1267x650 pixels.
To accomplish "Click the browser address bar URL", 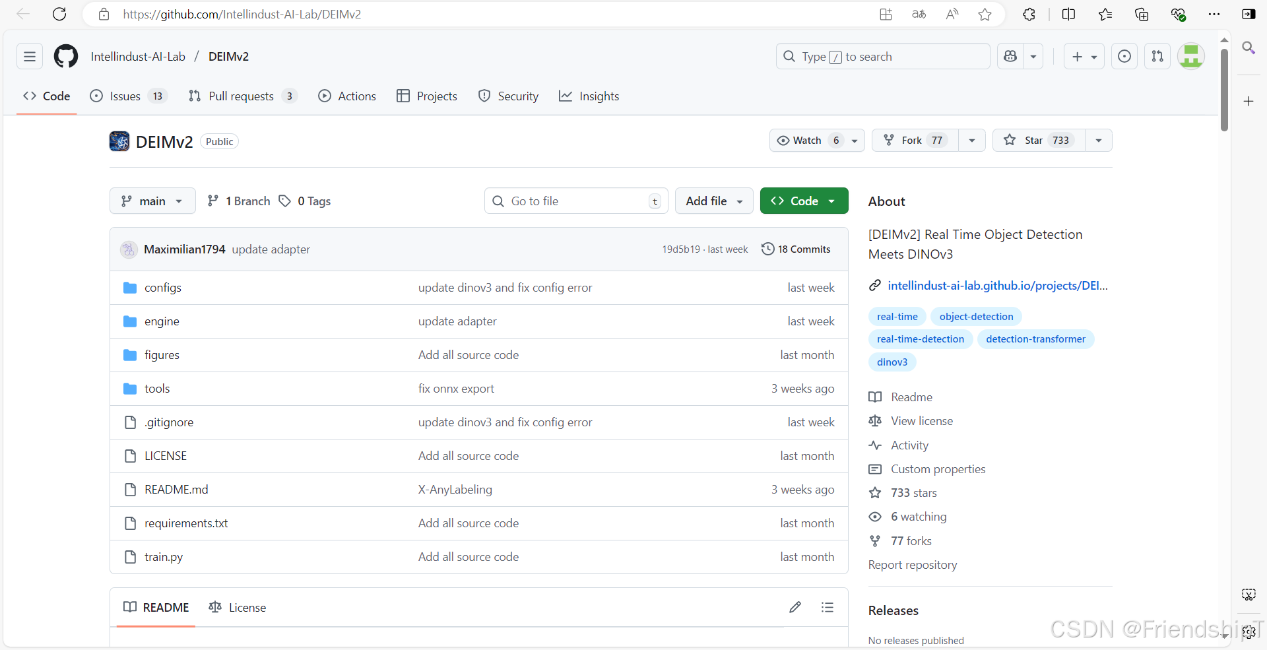I will 242,14.
